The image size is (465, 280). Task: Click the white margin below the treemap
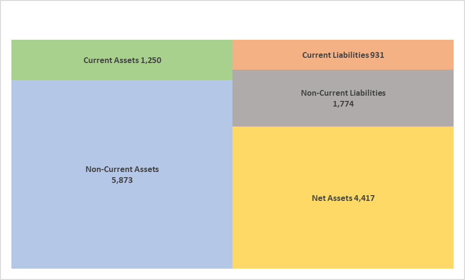coord(232,274)
